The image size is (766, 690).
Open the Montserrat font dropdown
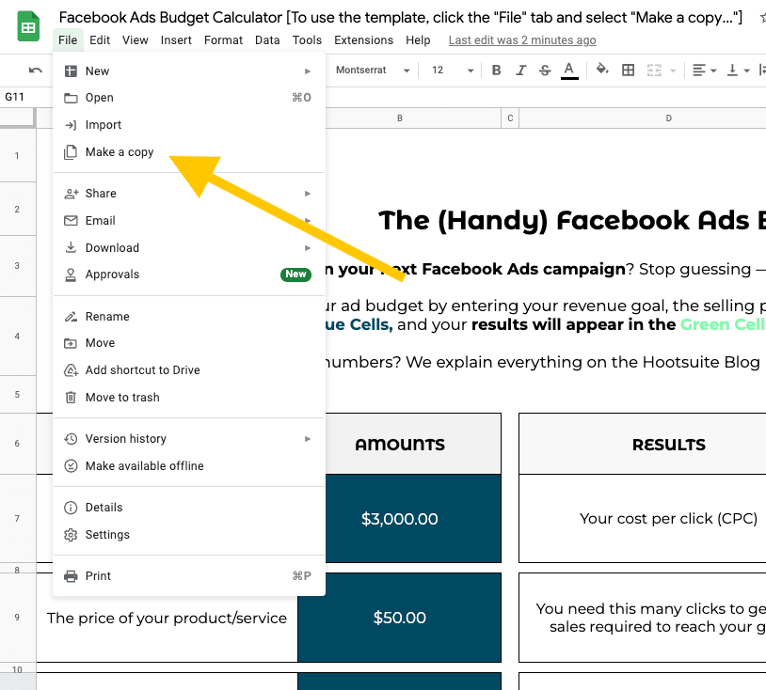click(x=373, y=71)
